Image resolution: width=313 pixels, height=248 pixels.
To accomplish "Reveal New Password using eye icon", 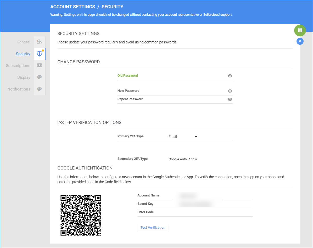I will coord(230,91).
